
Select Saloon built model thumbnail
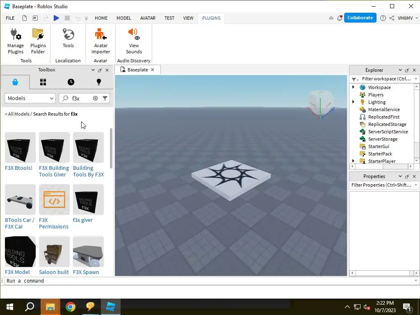tap(54, 251)
